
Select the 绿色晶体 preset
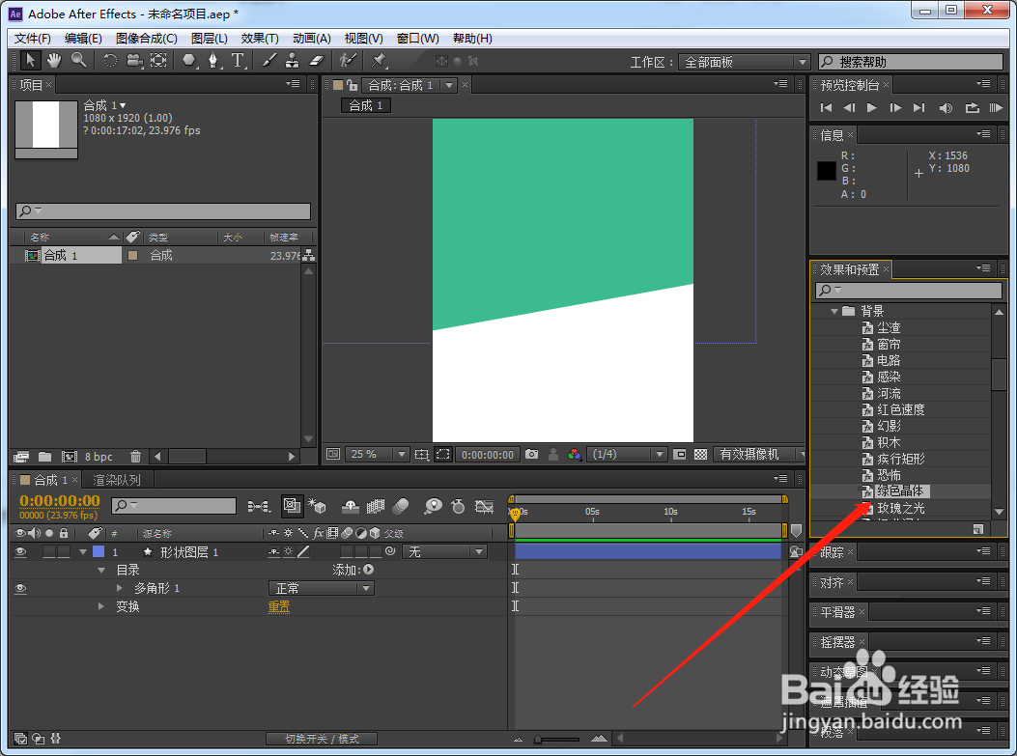point(900,490)
